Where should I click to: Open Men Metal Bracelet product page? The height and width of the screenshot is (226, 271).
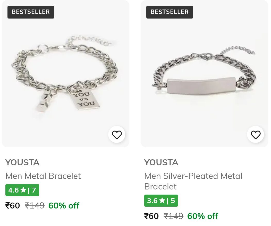(x=43, y=176)
